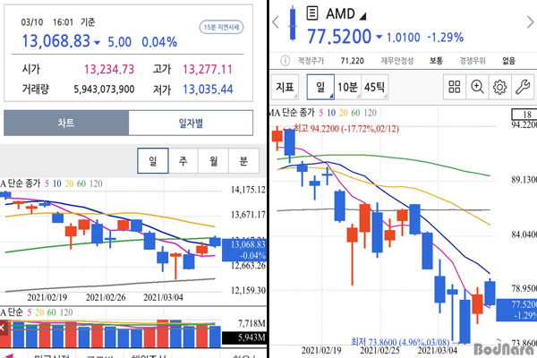Select 분 minute period in index chart
Image resolution: width=537 pixels, height=358 pixels.
[x=243, y=161]
